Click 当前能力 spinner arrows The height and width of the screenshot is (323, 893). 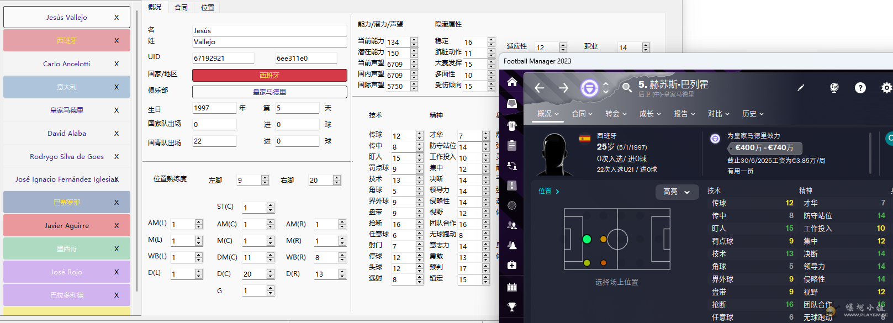[414, 42]
